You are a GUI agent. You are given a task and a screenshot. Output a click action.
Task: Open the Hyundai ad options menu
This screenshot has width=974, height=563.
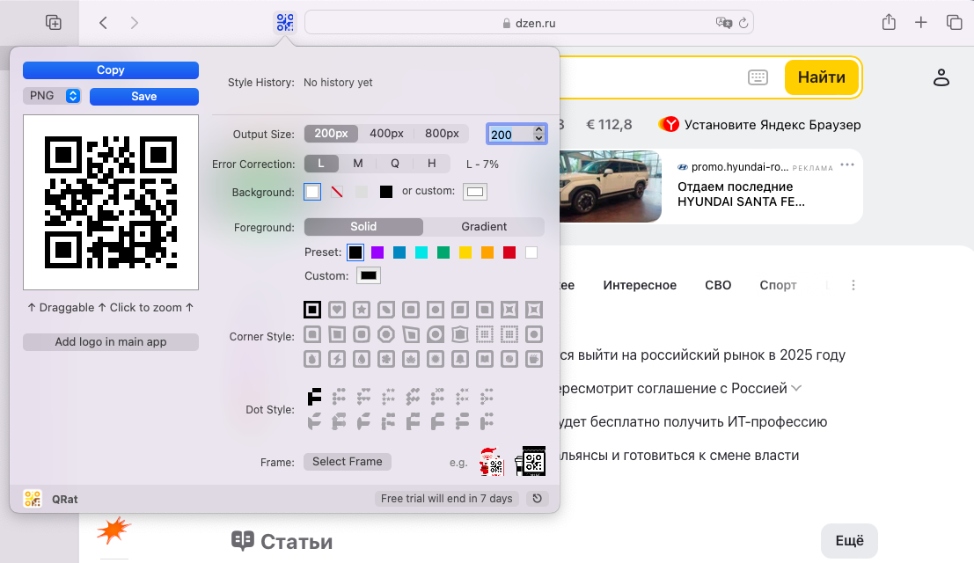847,165
